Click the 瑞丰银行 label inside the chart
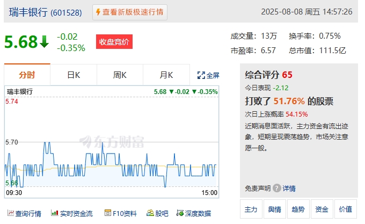Screen dimensions: 365x224 (20, 91)
